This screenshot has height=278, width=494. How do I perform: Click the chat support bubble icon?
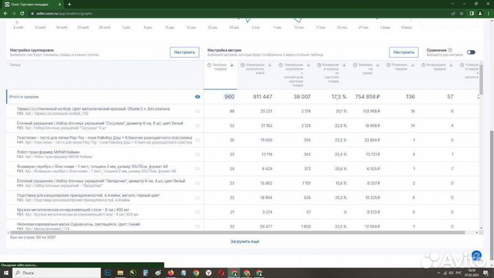tap(476, 257)
